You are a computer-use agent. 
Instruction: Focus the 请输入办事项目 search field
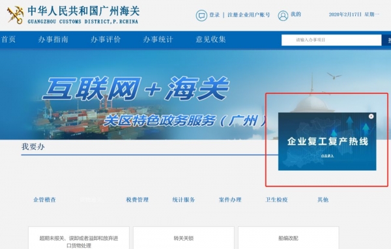(x=332, y=40)
